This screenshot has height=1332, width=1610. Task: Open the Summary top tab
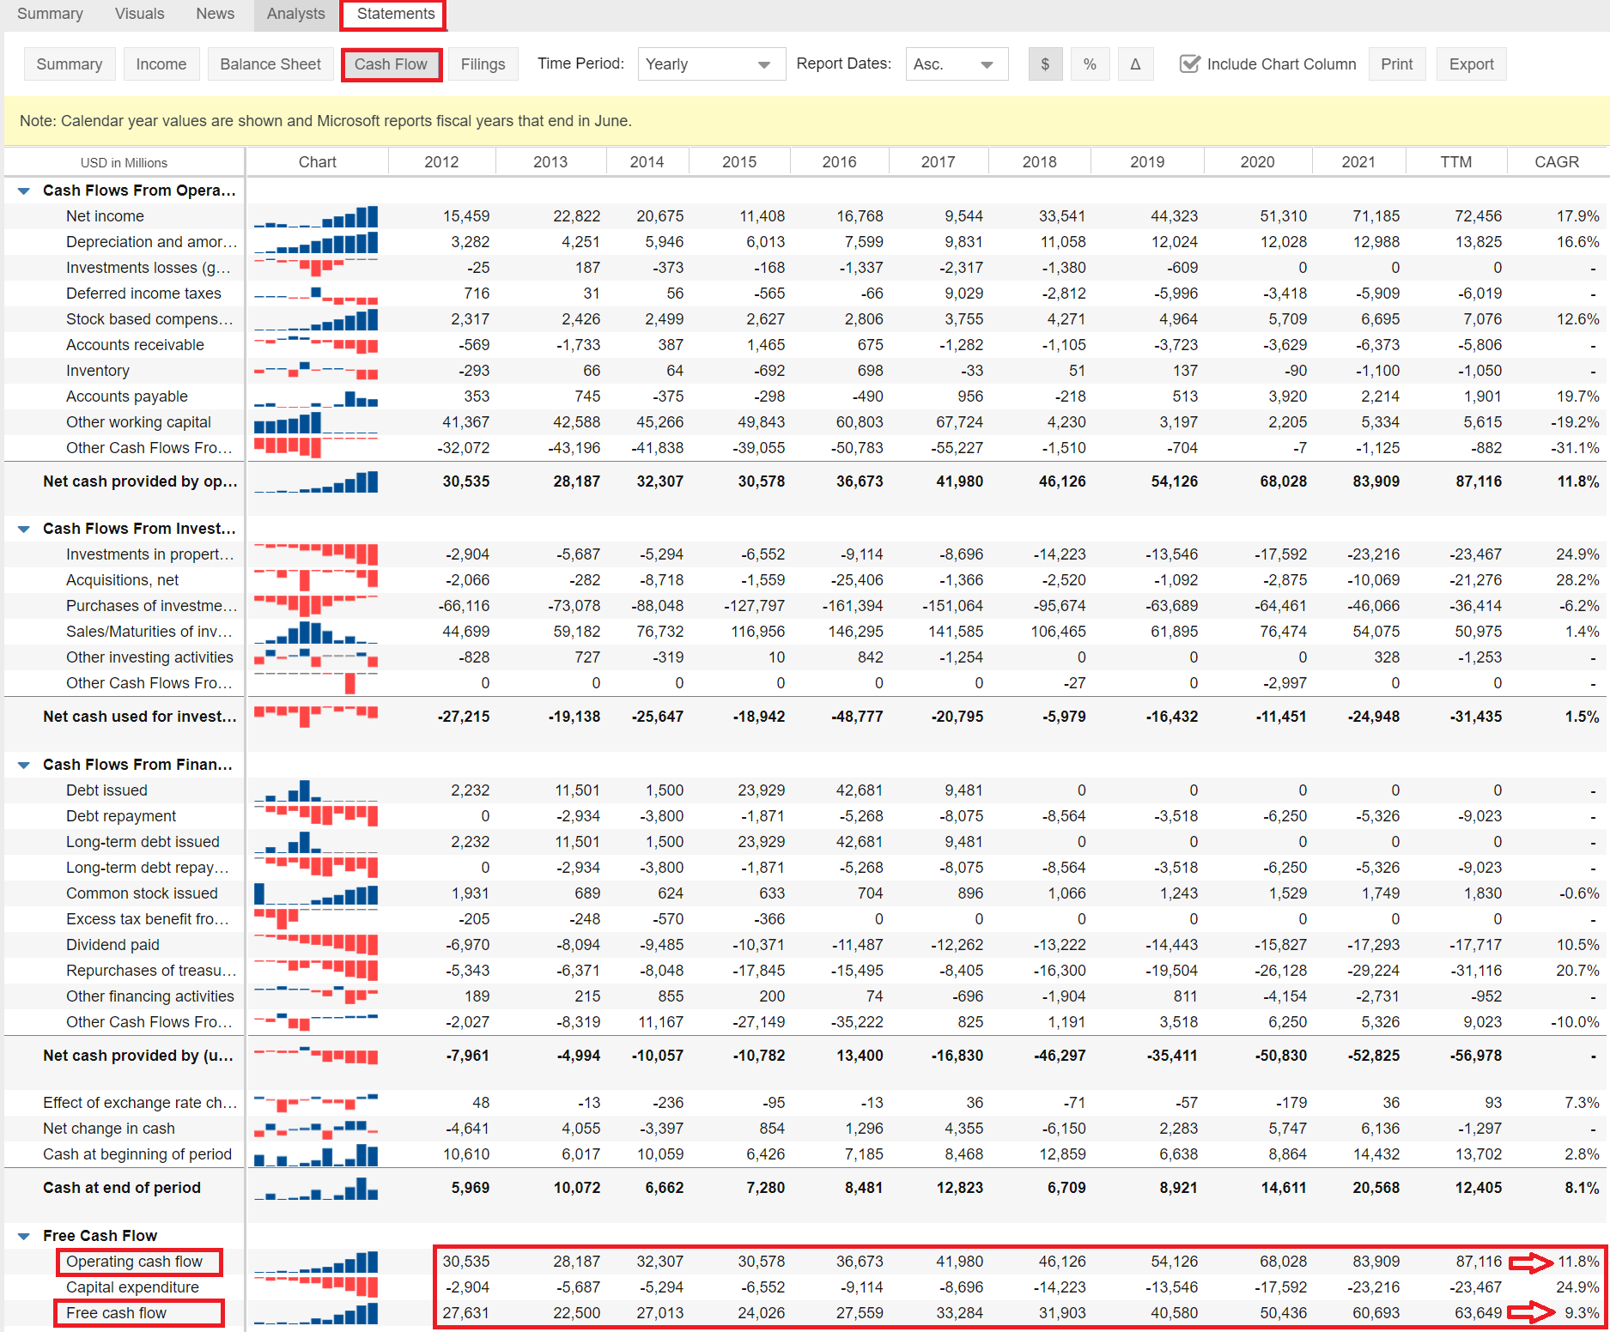(50, 14)
